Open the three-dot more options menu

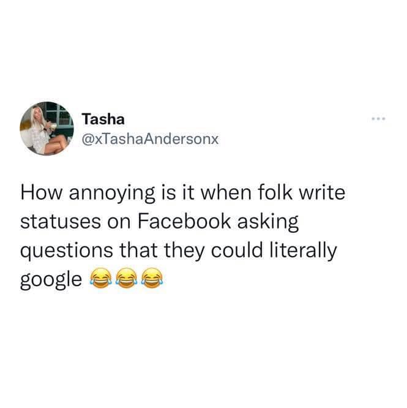[378, 119]
